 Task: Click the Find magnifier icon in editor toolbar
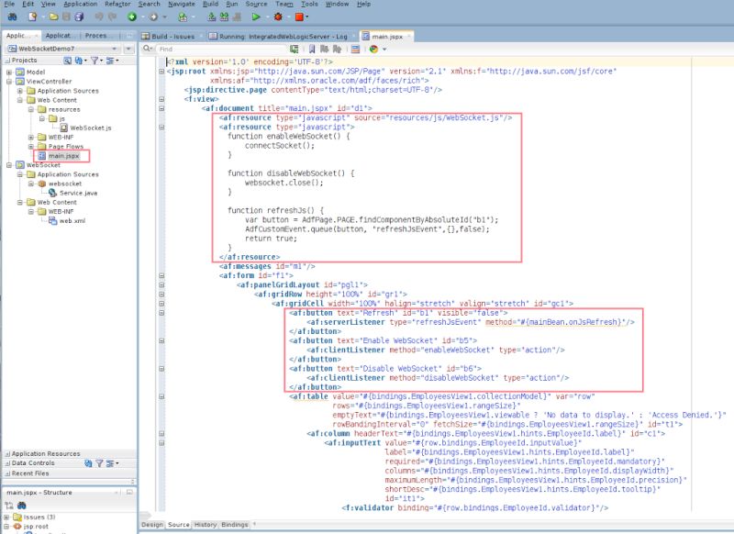coord(147,49)
